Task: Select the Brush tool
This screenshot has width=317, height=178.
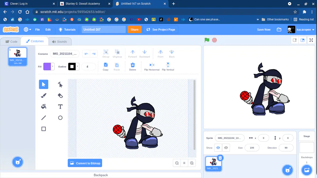Action: point(43,95)
